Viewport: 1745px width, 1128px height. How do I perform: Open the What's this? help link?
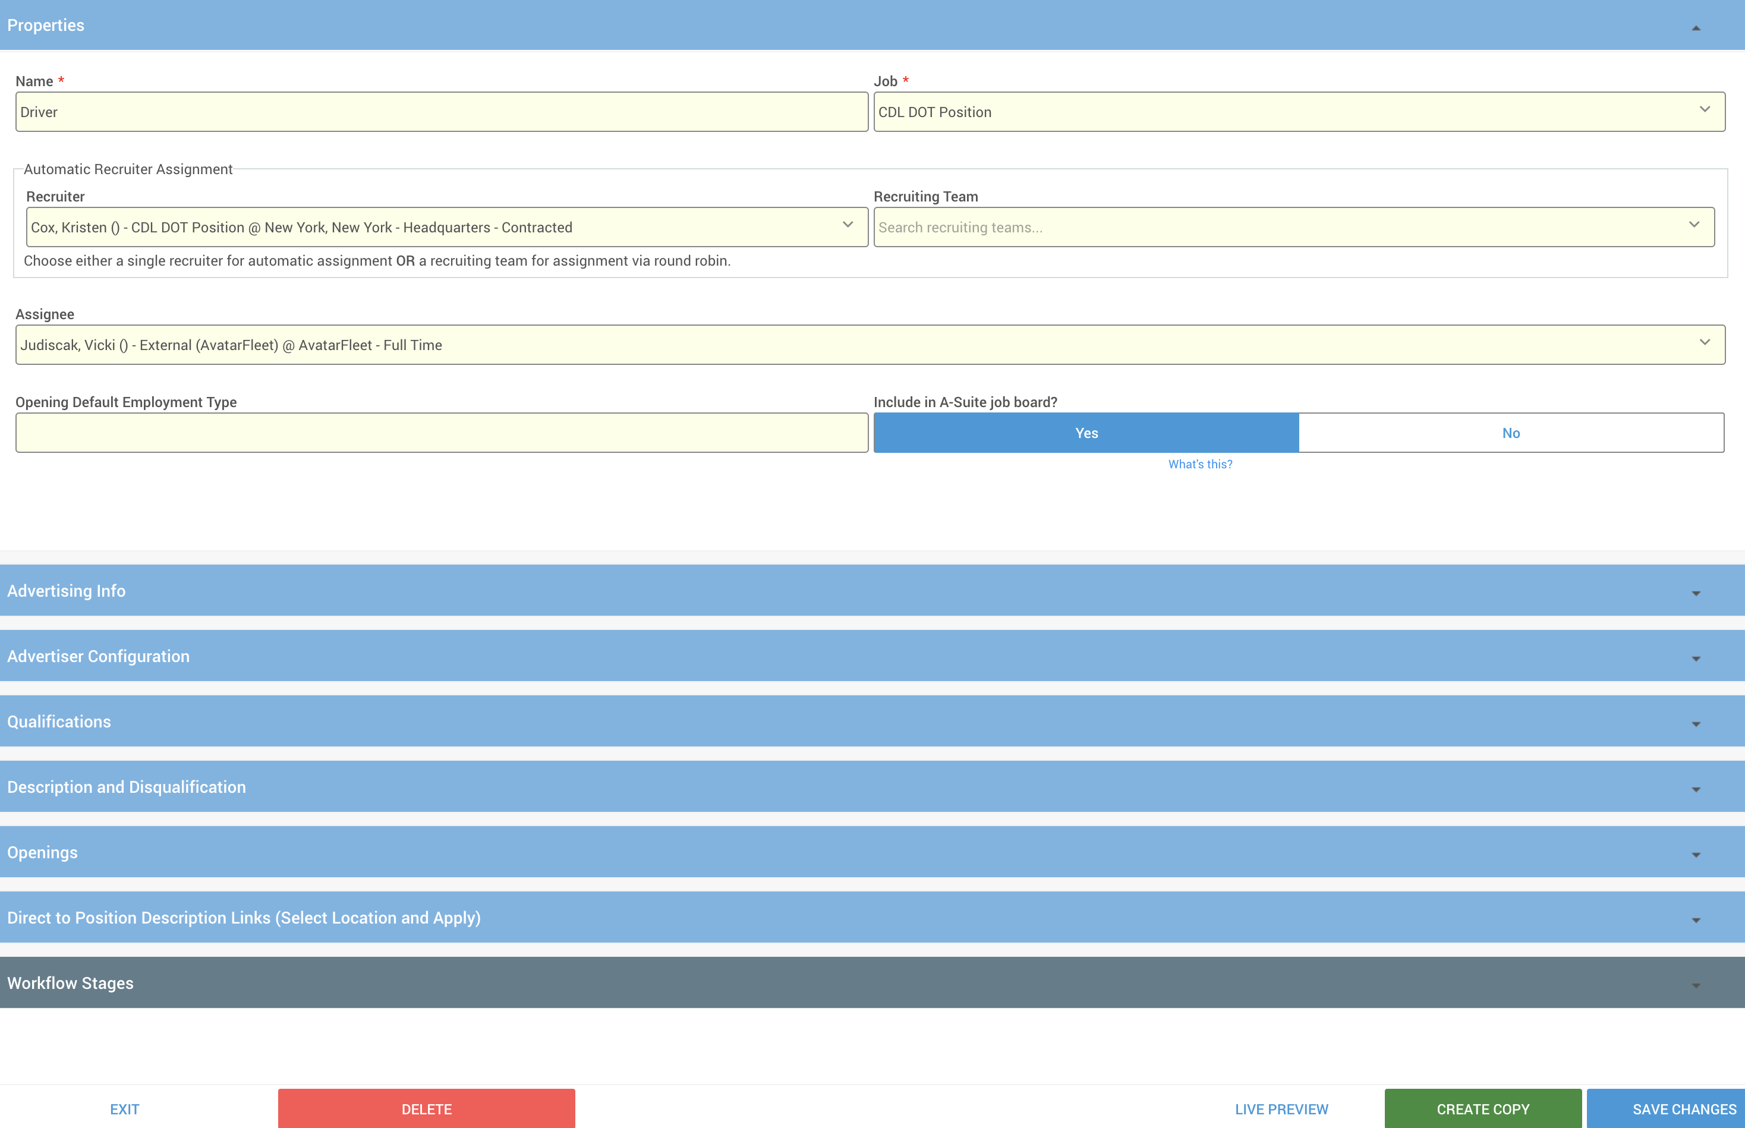(x=1200, y=464)
